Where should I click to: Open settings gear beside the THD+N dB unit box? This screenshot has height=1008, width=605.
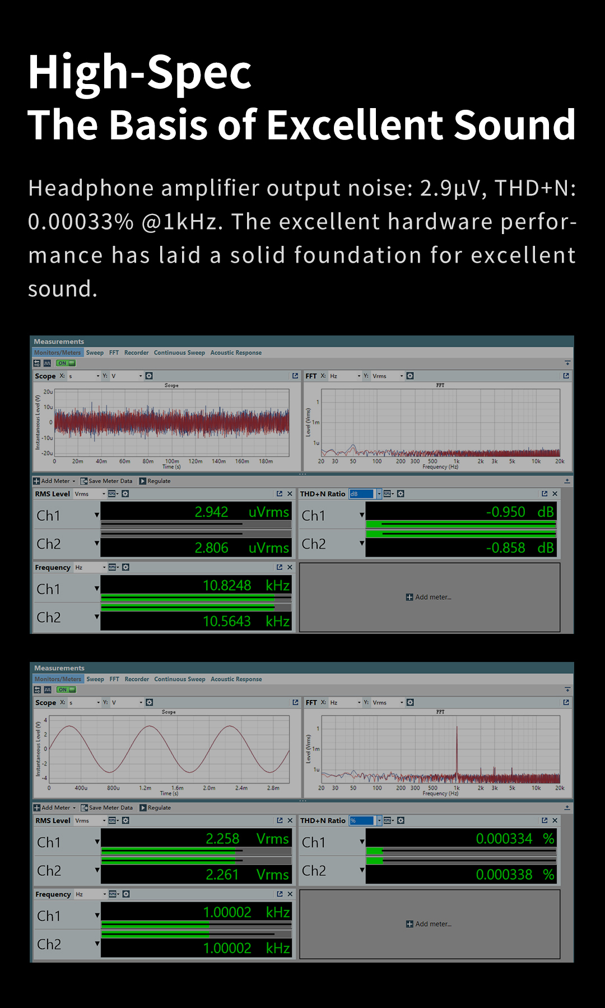401,494
